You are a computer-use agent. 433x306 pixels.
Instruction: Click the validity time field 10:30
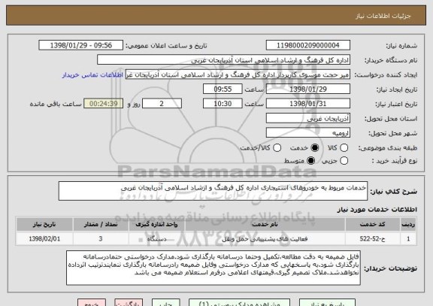coord(223,104)
